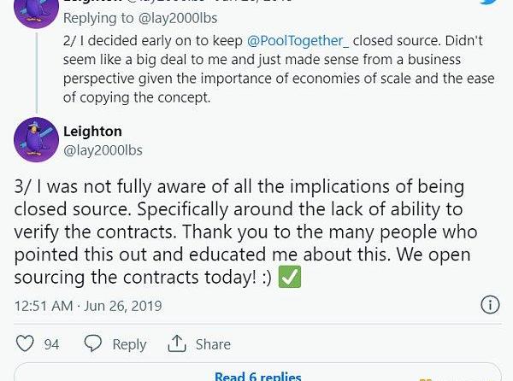The width and height of the screenshot is (513, 381).
Task: Click the green checkmark emoji in tweet
Action: 290,278
